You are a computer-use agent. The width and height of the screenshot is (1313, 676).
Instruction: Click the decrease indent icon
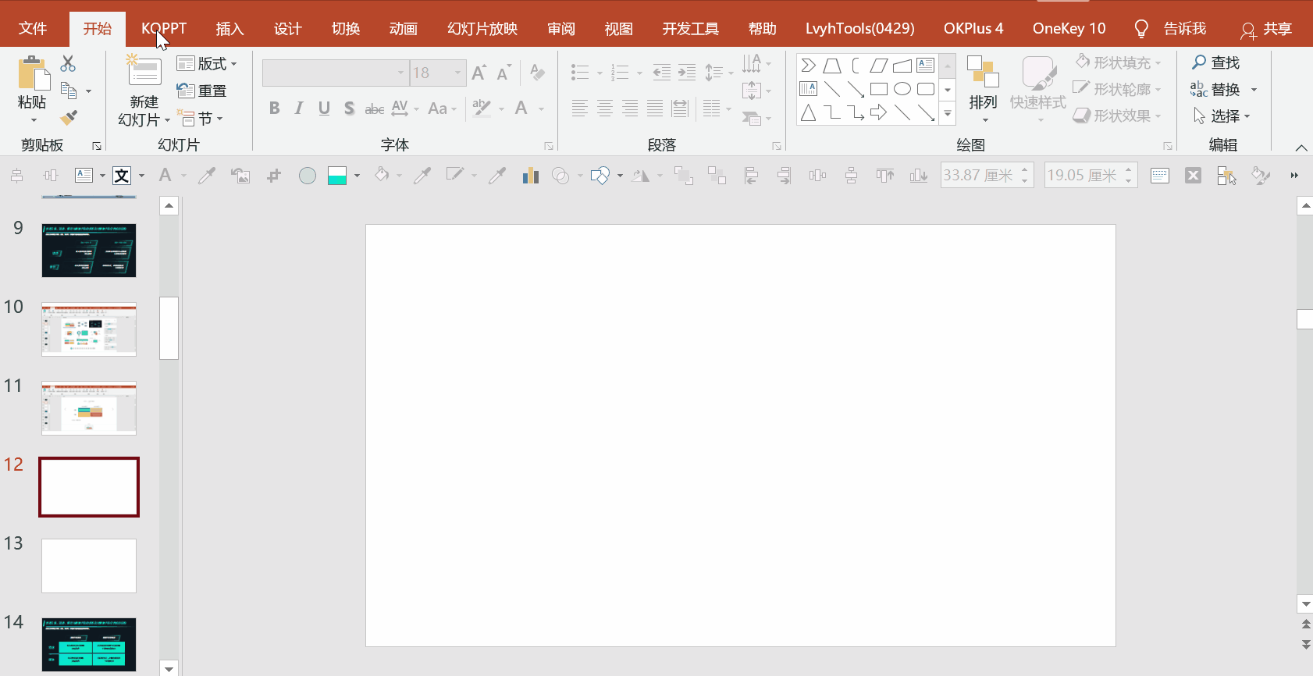coord(661,73)
